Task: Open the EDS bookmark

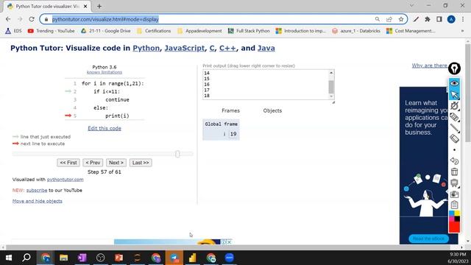Action: point(13,31)
